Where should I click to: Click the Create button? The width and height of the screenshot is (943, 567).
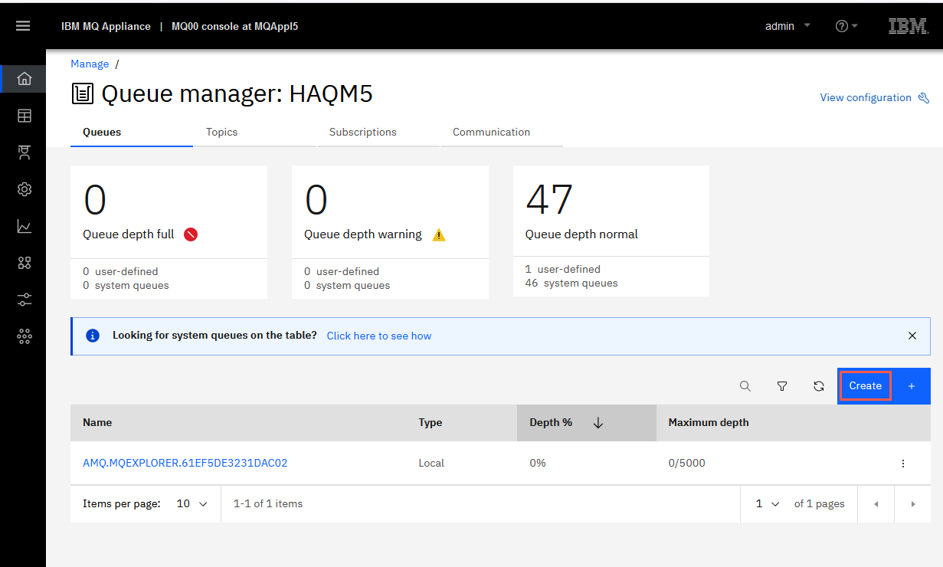click(x=866, y=386)
